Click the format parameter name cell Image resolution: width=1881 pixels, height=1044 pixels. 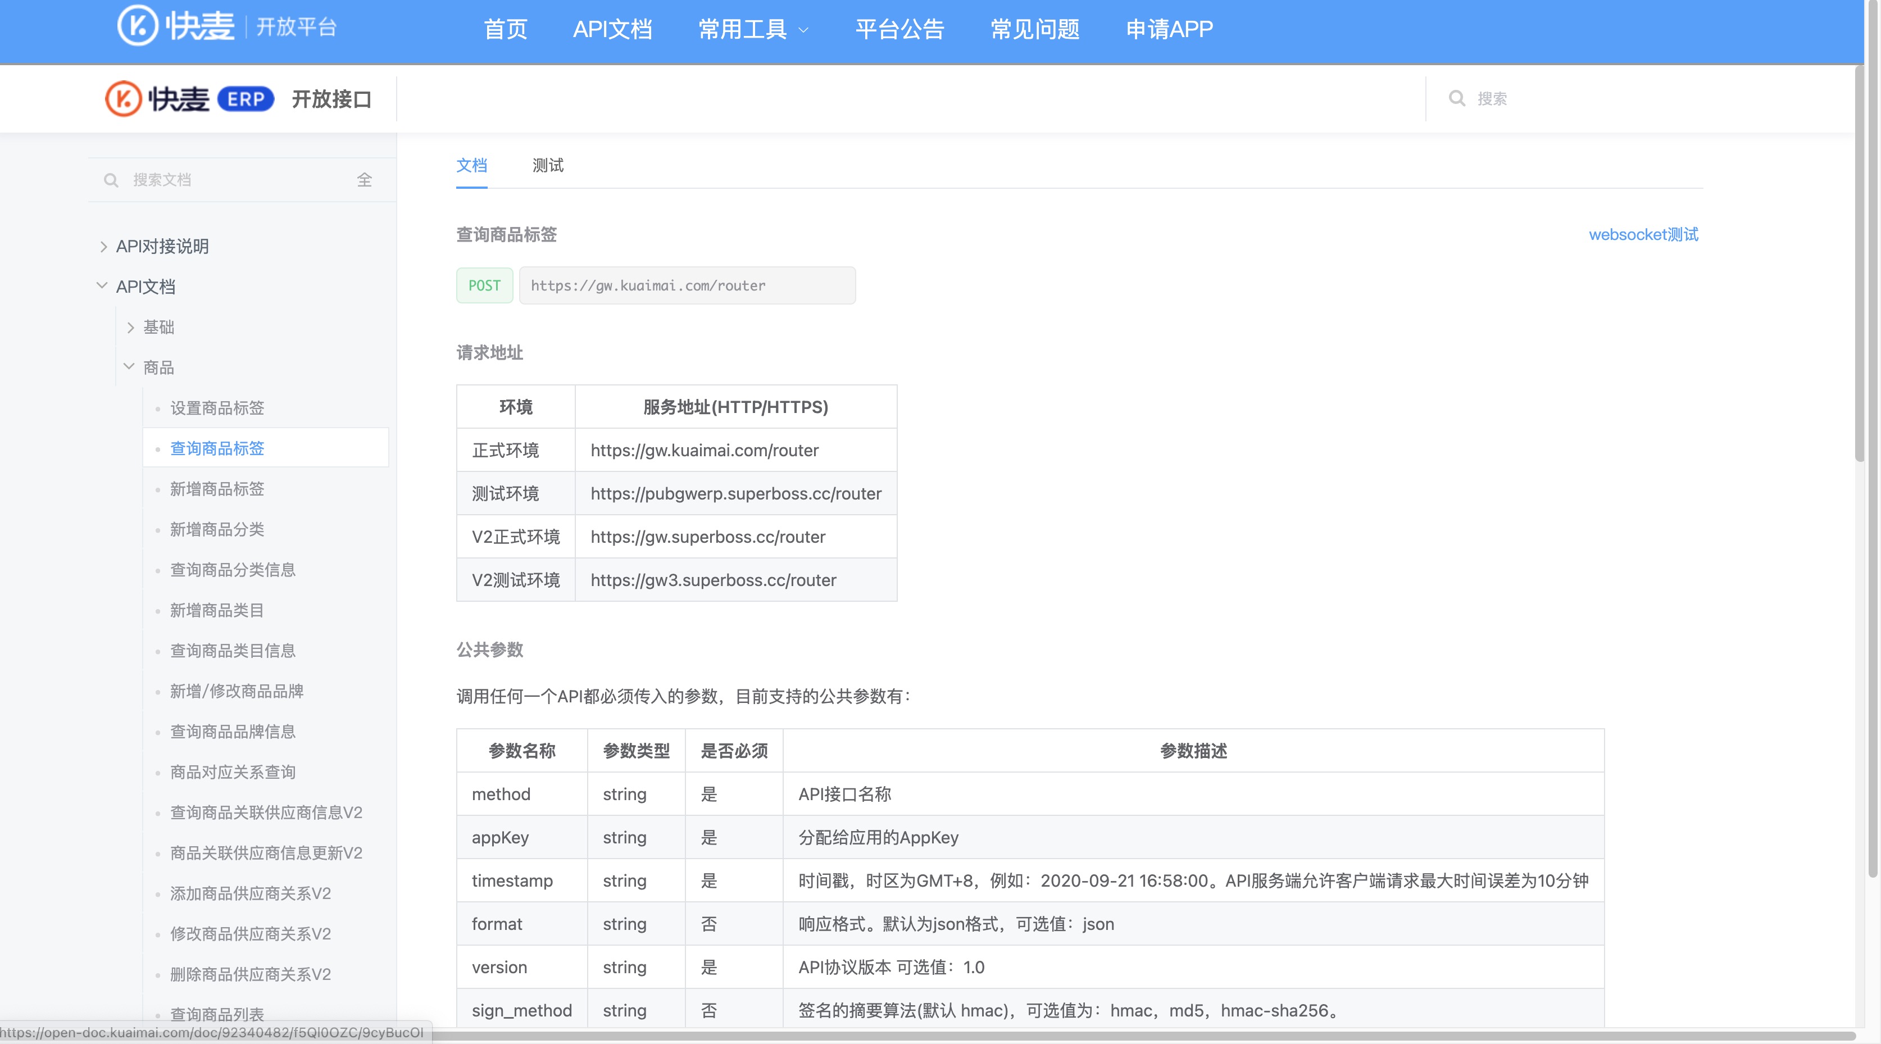coord(522,924)
